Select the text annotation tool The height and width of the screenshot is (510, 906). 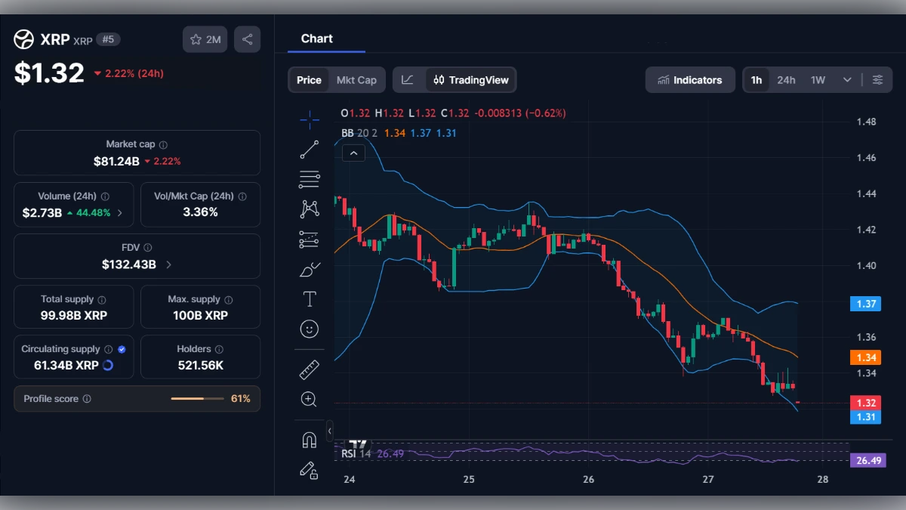(x=310, y=298)
